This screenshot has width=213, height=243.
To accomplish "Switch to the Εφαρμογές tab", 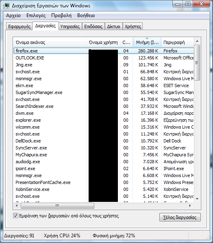I will [19, 26].
